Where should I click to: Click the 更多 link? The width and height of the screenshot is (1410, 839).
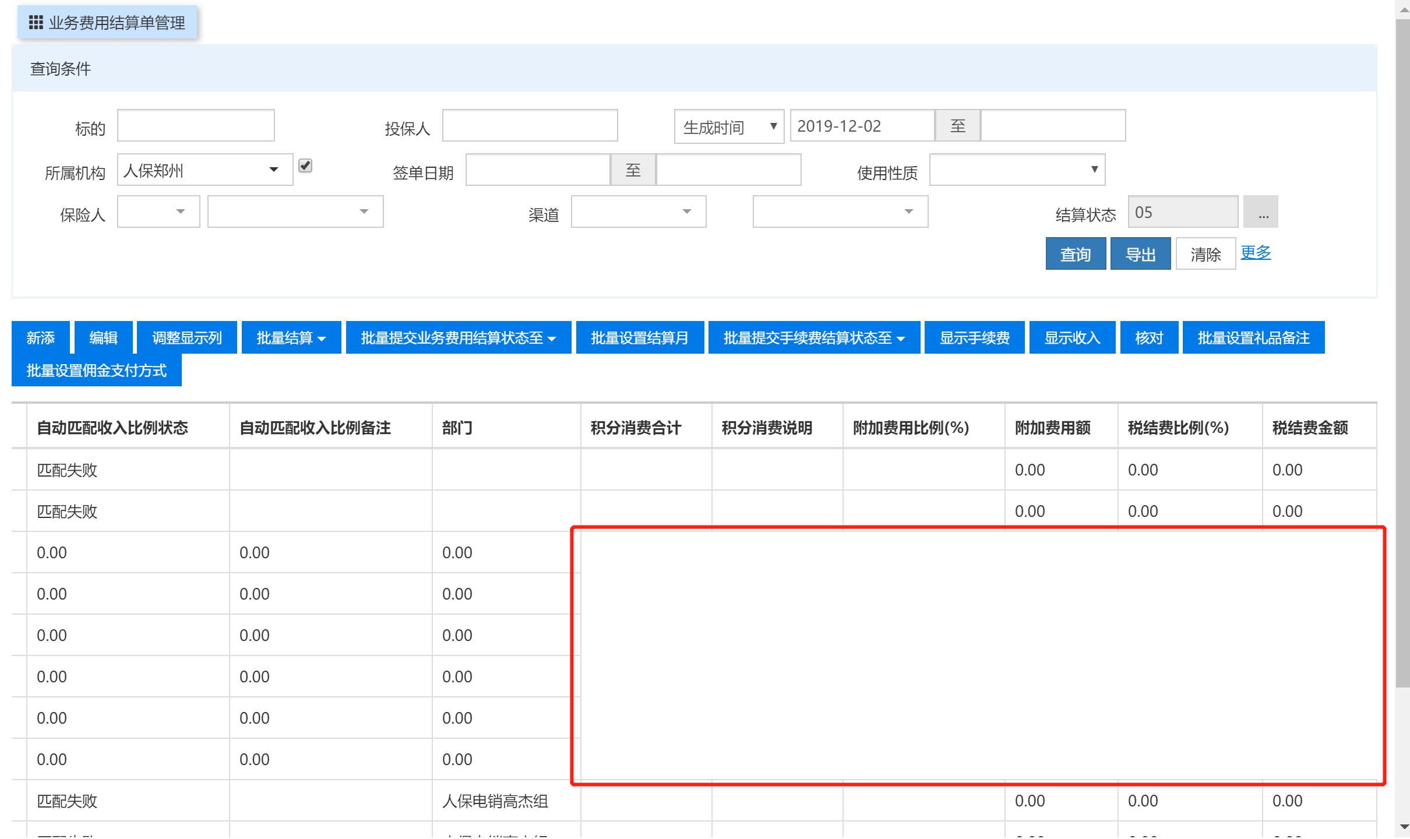pos(1255,253)
